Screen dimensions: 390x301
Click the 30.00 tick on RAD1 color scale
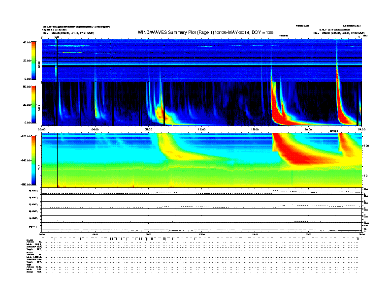pyautogui.click(x=27, y=105)
